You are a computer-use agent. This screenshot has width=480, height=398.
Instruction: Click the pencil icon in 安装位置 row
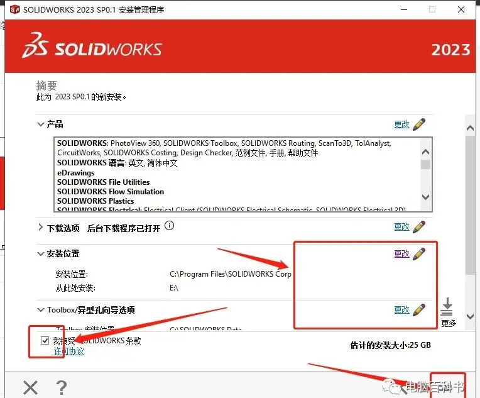[x=419, y=254]
